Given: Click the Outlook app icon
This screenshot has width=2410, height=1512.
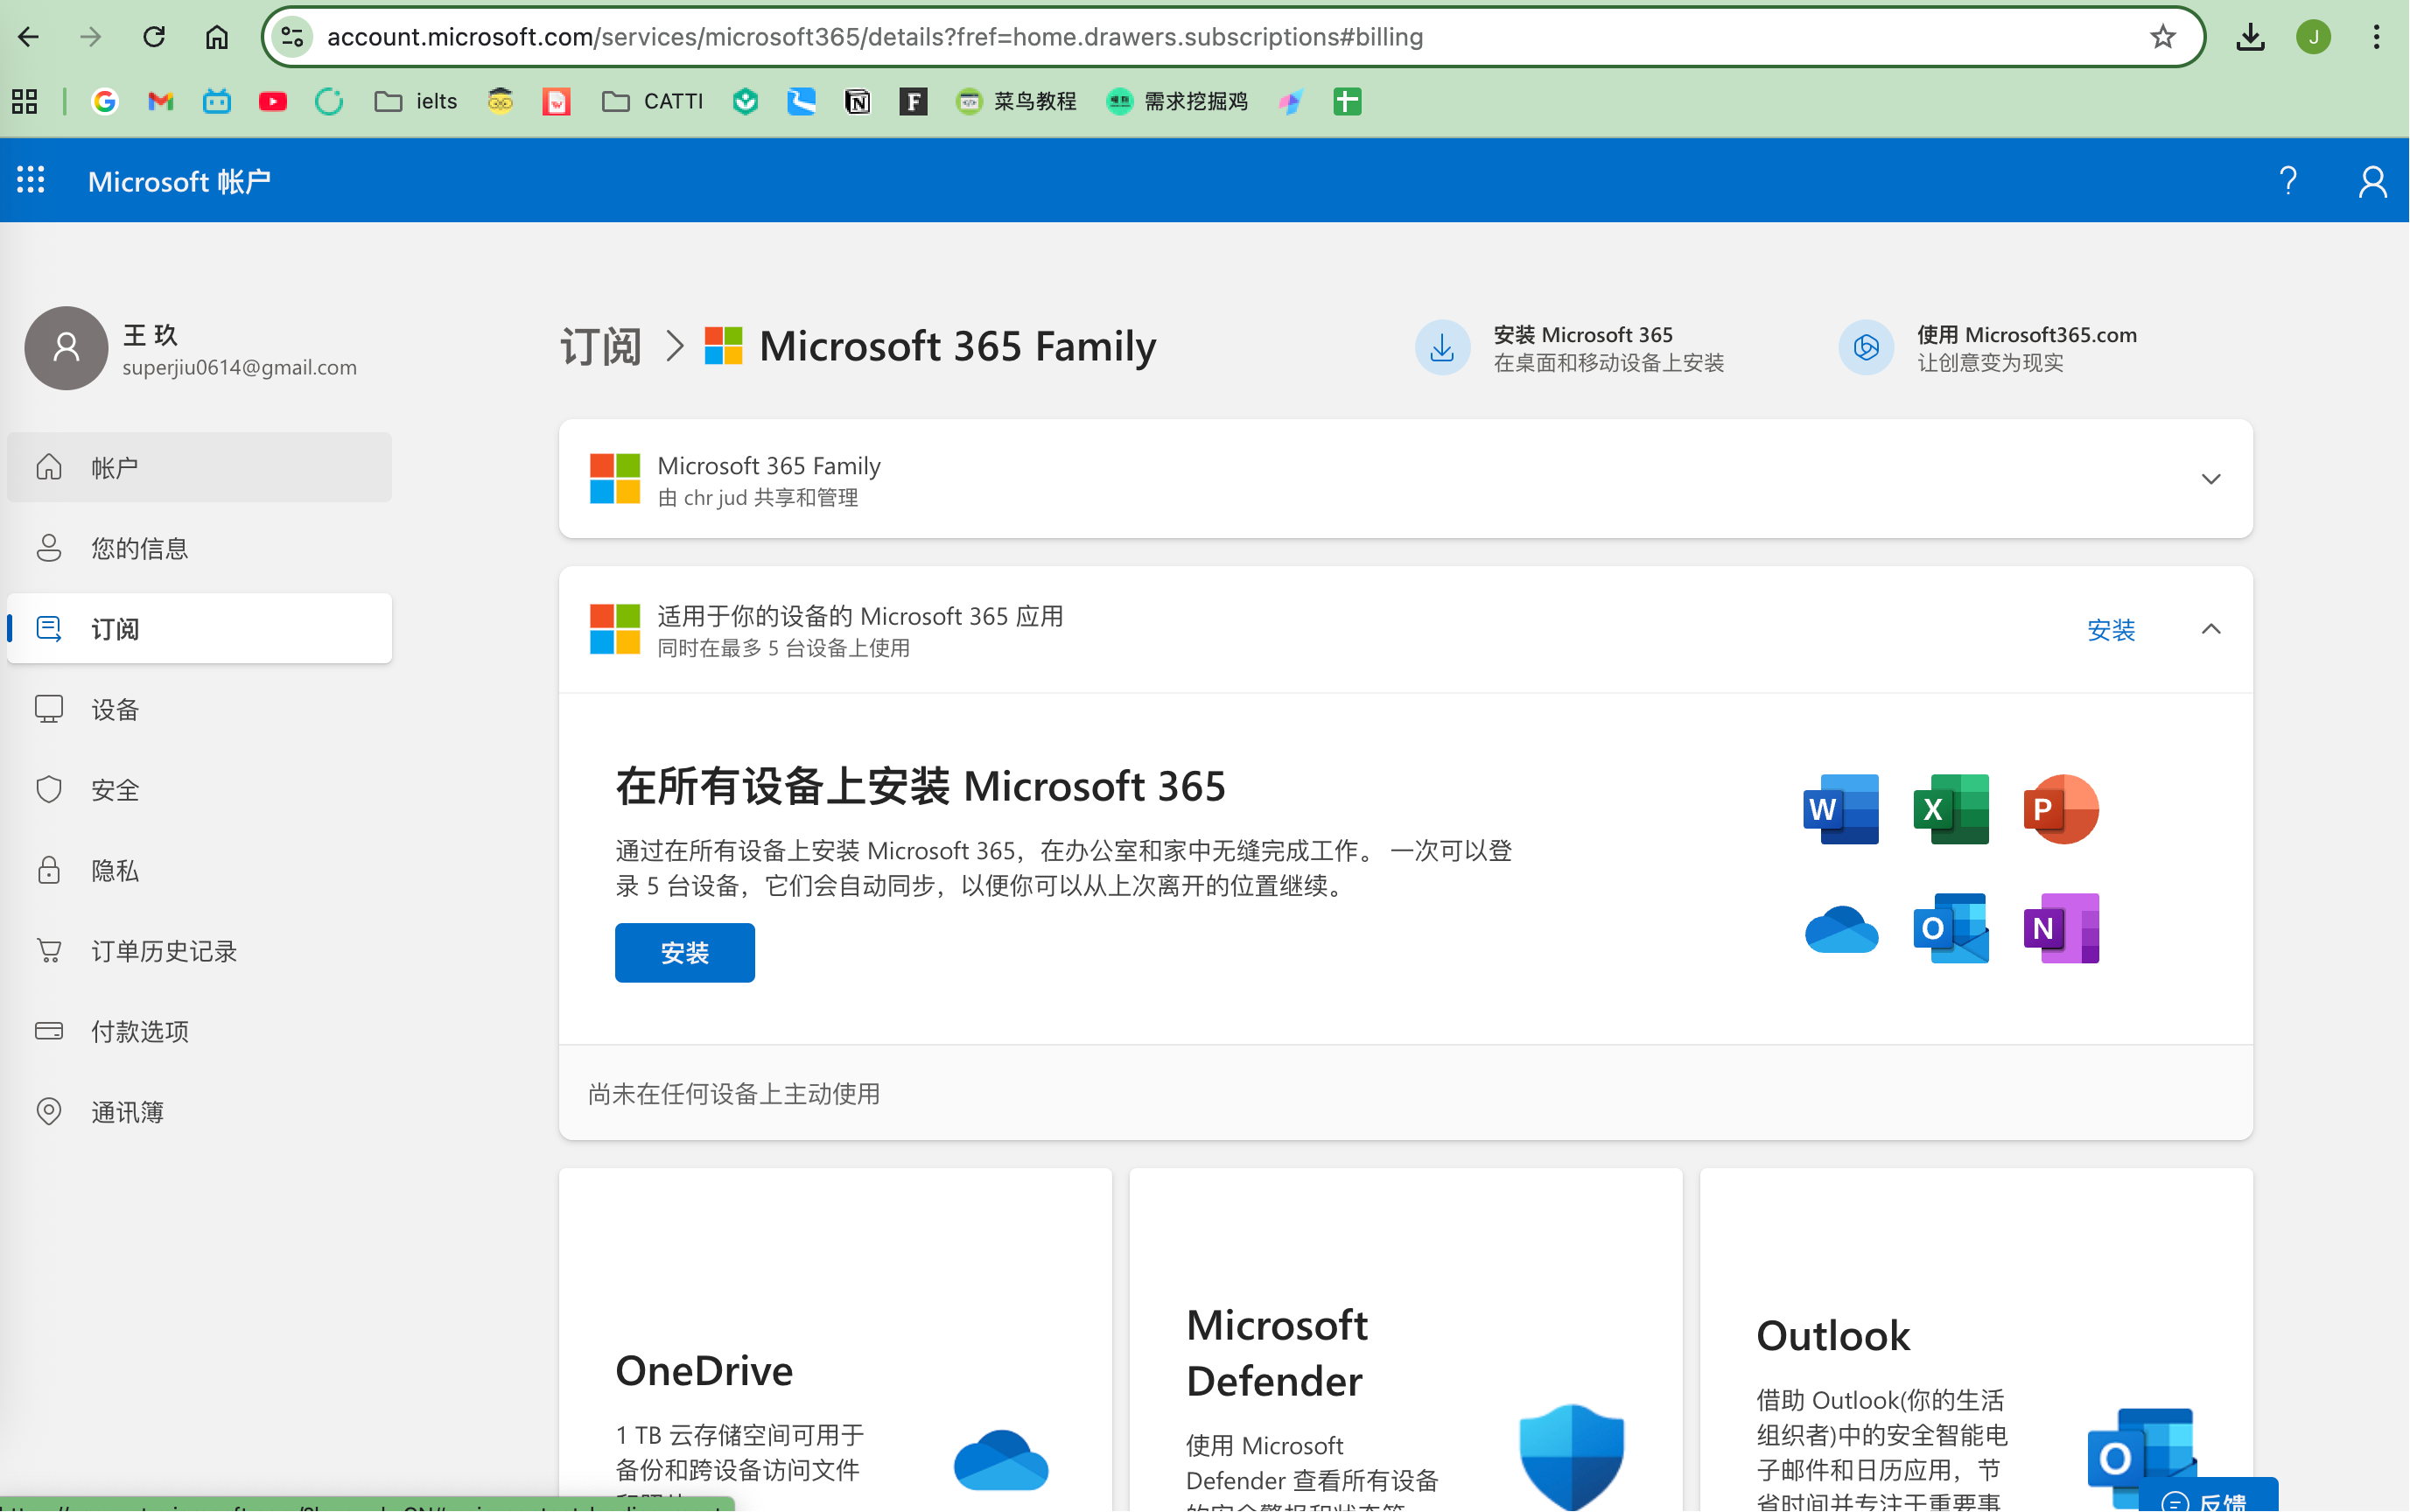Looking at the screenshot, I should coord(1950,928).
